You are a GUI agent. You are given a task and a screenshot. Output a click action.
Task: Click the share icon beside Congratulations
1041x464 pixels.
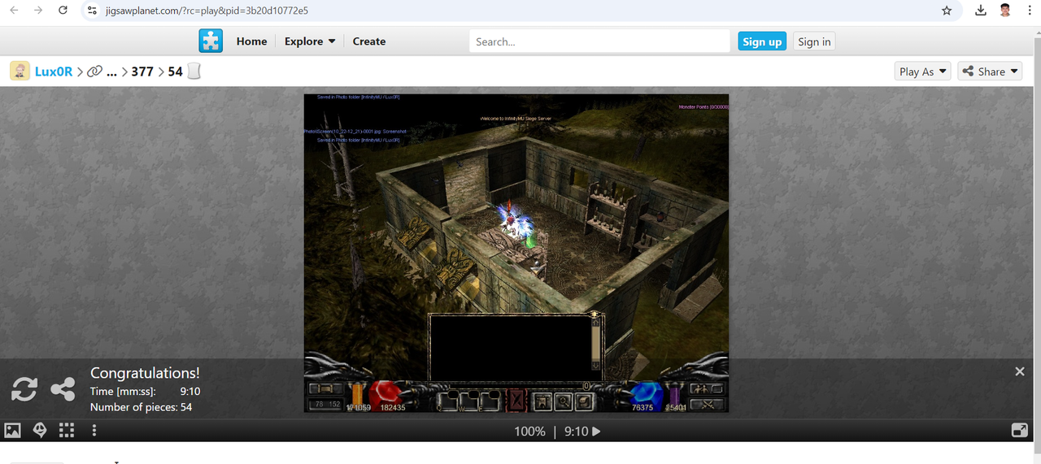click(x=63, y=390)
